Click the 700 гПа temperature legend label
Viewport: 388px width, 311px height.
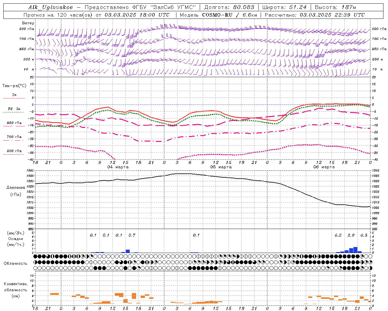(14, 137)
